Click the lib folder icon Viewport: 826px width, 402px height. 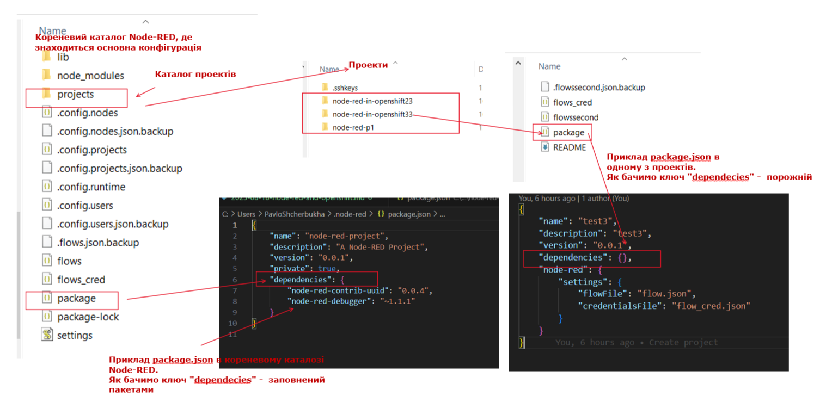[x=46, y=57]
